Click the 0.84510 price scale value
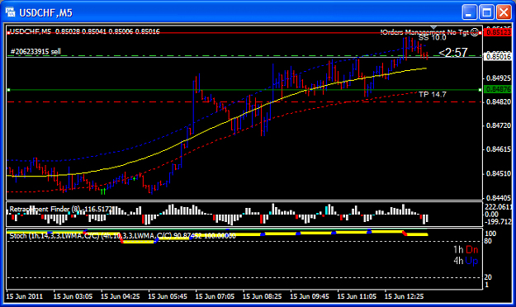The height and width of the screenshot is (307, 516). coord(499,173)
